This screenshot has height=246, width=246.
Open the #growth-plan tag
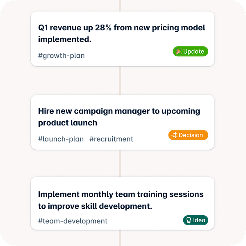point(61,55)
